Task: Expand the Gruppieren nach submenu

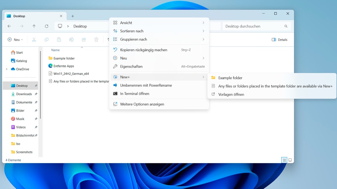Action: click(x=159, y=40)
